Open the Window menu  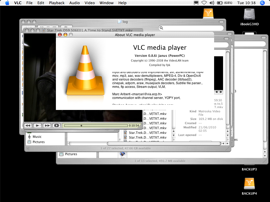coord(107,3)
